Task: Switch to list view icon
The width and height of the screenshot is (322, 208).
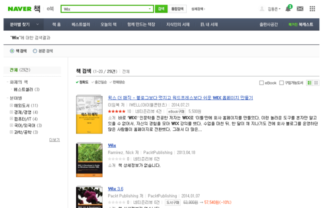Action: [x=309, y=83]
